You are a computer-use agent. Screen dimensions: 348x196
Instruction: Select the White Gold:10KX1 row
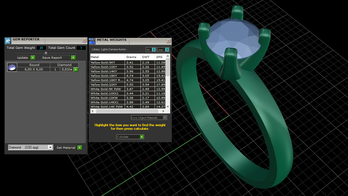[x=128, y=93]
